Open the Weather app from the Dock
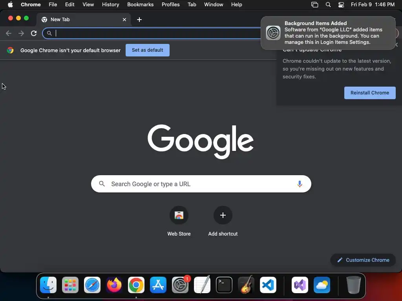402x301 pixels. 322,285
